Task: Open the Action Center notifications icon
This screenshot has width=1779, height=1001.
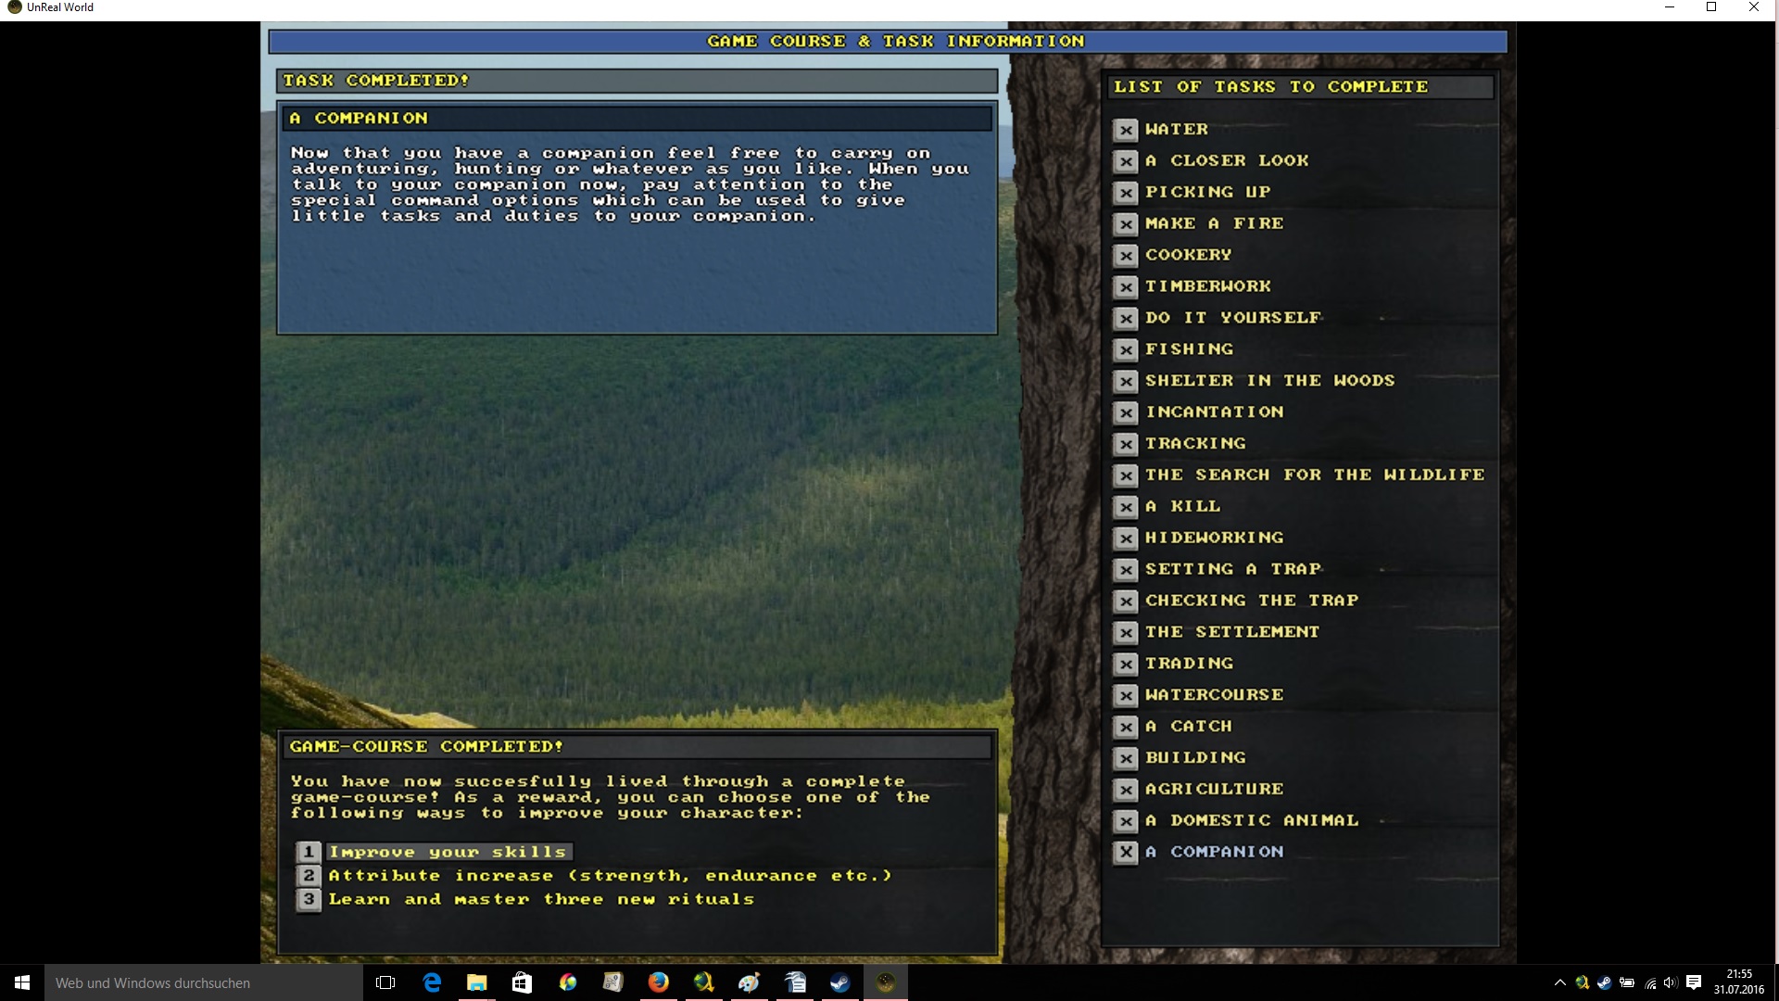Action: click(1694, 982)
